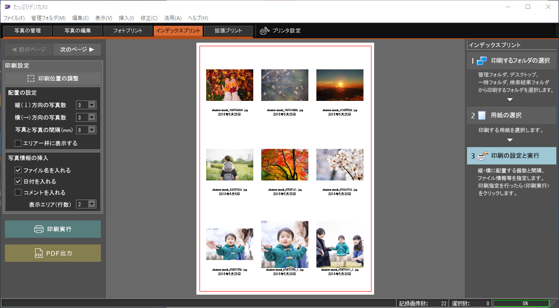Click the app logo in title bar
Screen dimensions: 559x308
[7, 7]
